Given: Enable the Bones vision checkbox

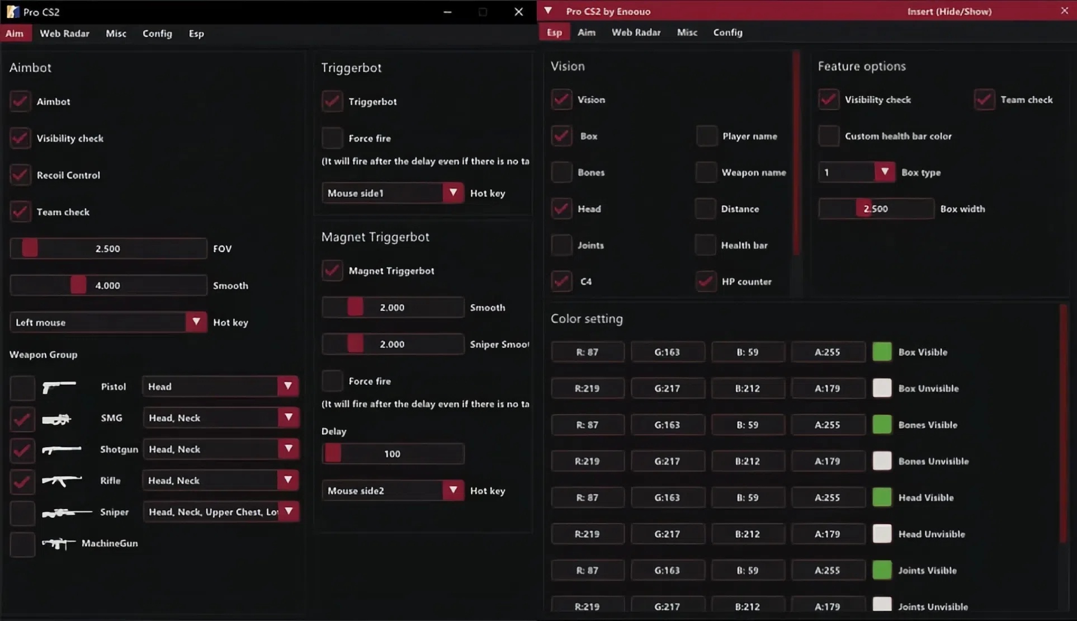Looking at the screenshot, I should (x=561, y=172).
